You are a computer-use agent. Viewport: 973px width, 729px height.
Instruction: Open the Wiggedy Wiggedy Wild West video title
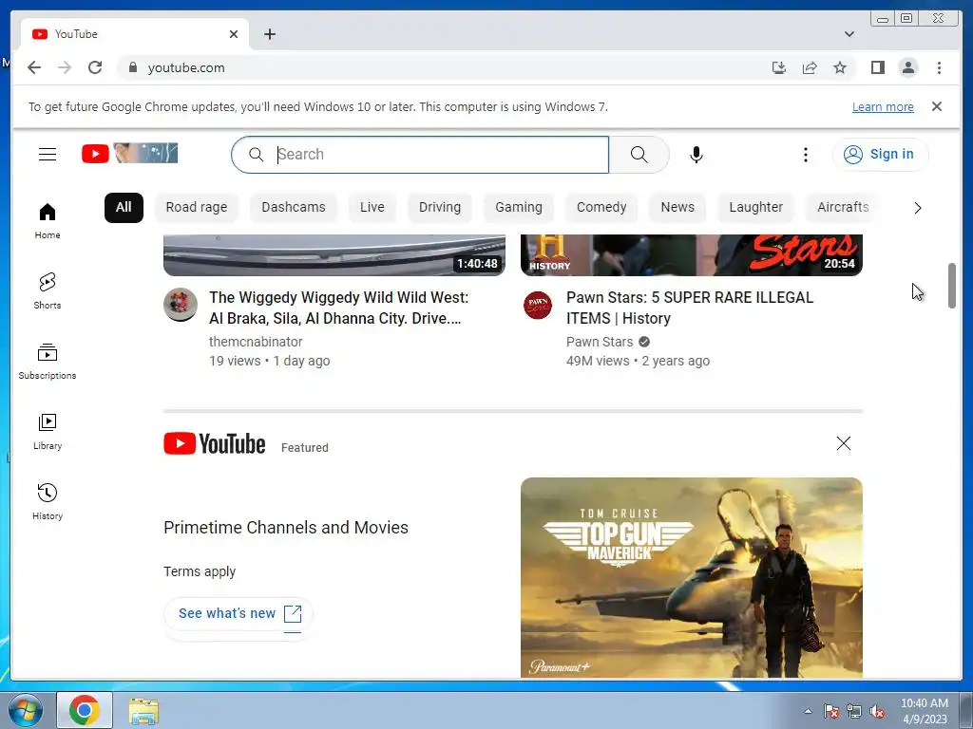pos(339,308)
